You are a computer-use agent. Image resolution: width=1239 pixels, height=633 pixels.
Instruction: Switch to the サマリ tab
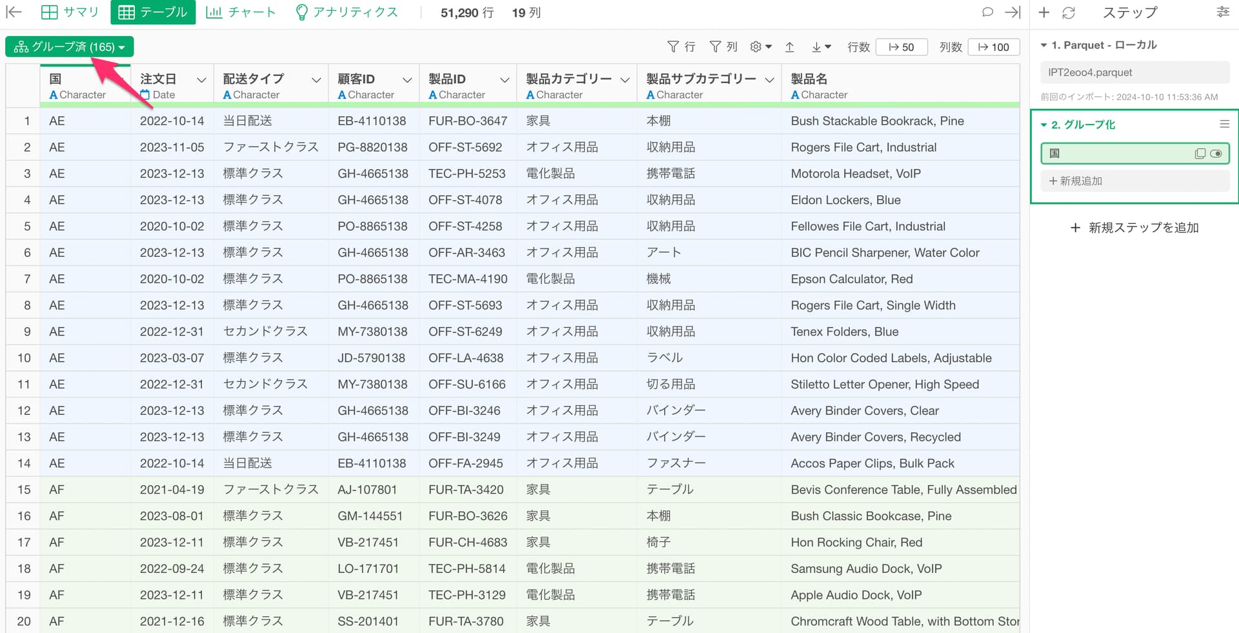click(x=70, y=12)
